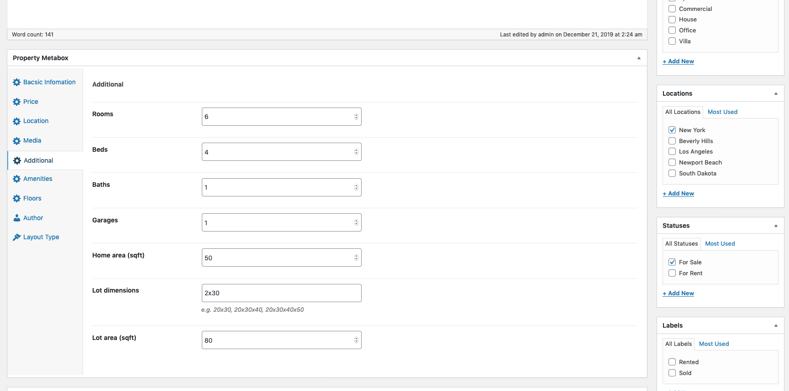Click the Lot dimensions text field
The height and width of the screenshot is (391, 789).
pos(281,293)
